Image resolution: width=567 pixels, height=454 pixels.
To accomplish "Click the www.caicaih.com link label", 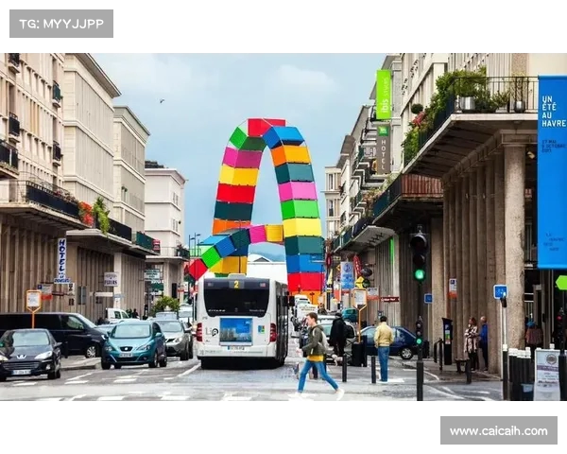I will (499, 431).
